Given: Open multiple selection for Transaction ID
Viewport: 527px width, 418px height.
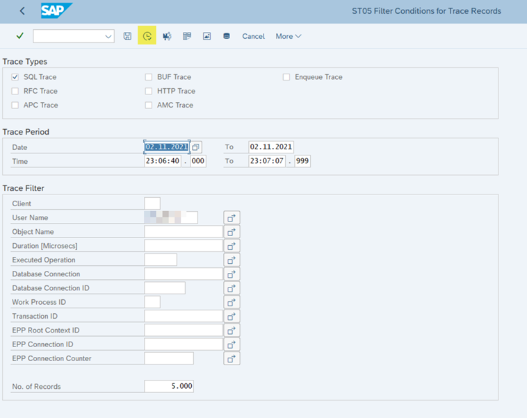Looking at the screenshot, I should click(x=232, y=317).
